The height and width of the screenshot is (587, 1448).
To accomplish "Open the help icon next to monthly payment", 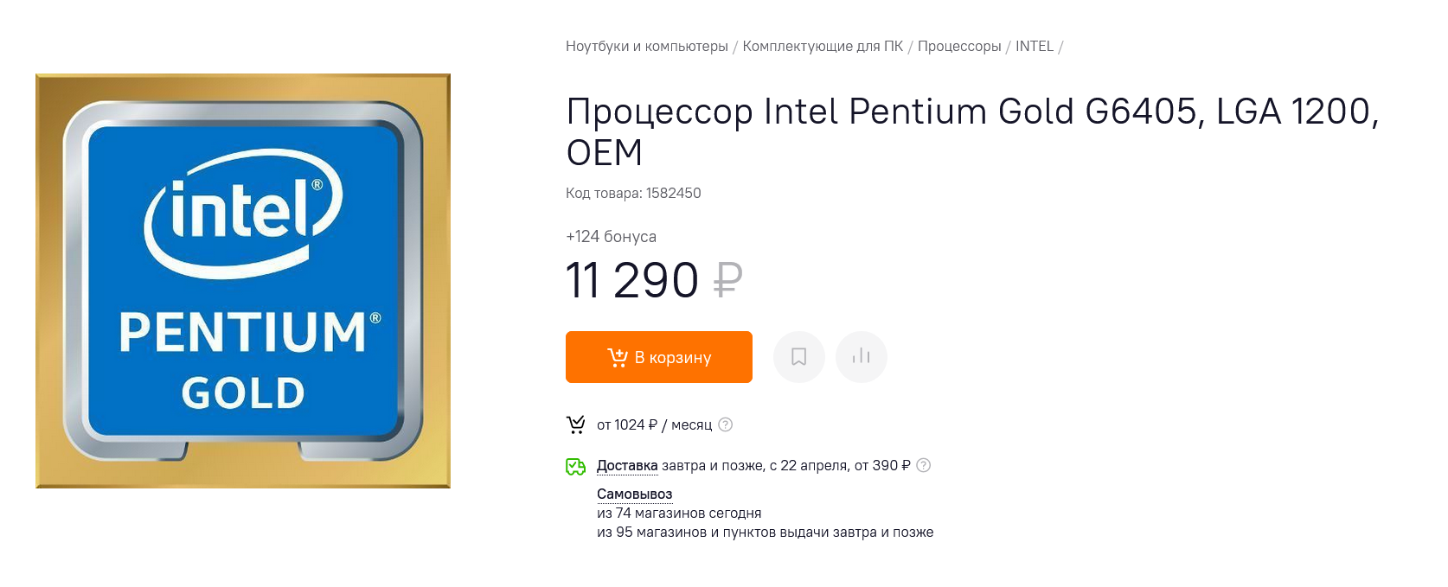I will 726,424.
